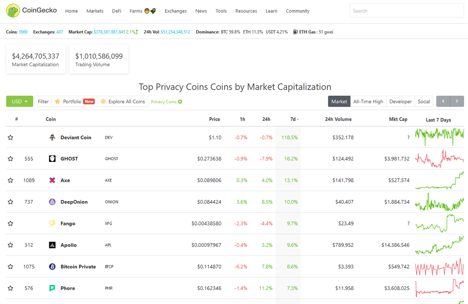This screenshot has height=304, width=468.
Task: Go to the next page arrow
Action: pyautogui.click(x=457, y=101)
